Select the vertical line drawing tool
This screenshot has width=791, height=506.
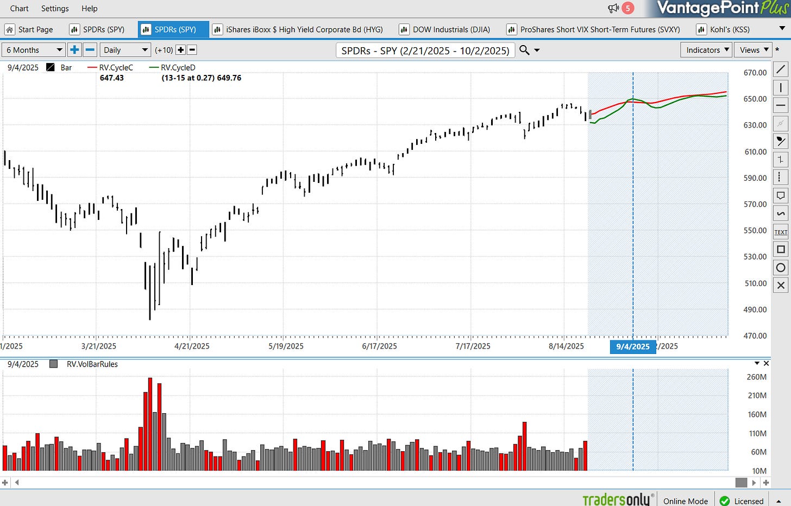[781, 87]
